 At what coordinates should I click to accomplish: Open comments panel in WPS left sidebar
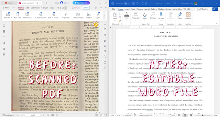pos(4,37)
